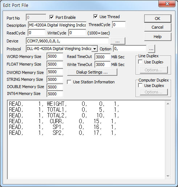Screen dimensions: 178x187
Task: Toggle the Port Enable checkbox
Action: (x=52, y=17)
